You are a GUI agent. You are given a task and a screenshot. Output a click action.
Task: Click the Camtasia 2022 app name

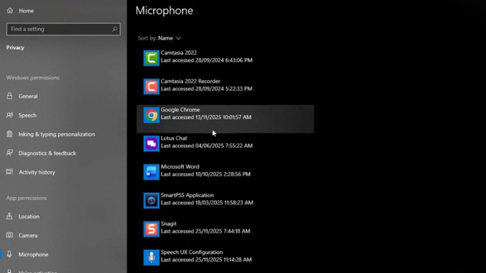(x=179, y=53)
